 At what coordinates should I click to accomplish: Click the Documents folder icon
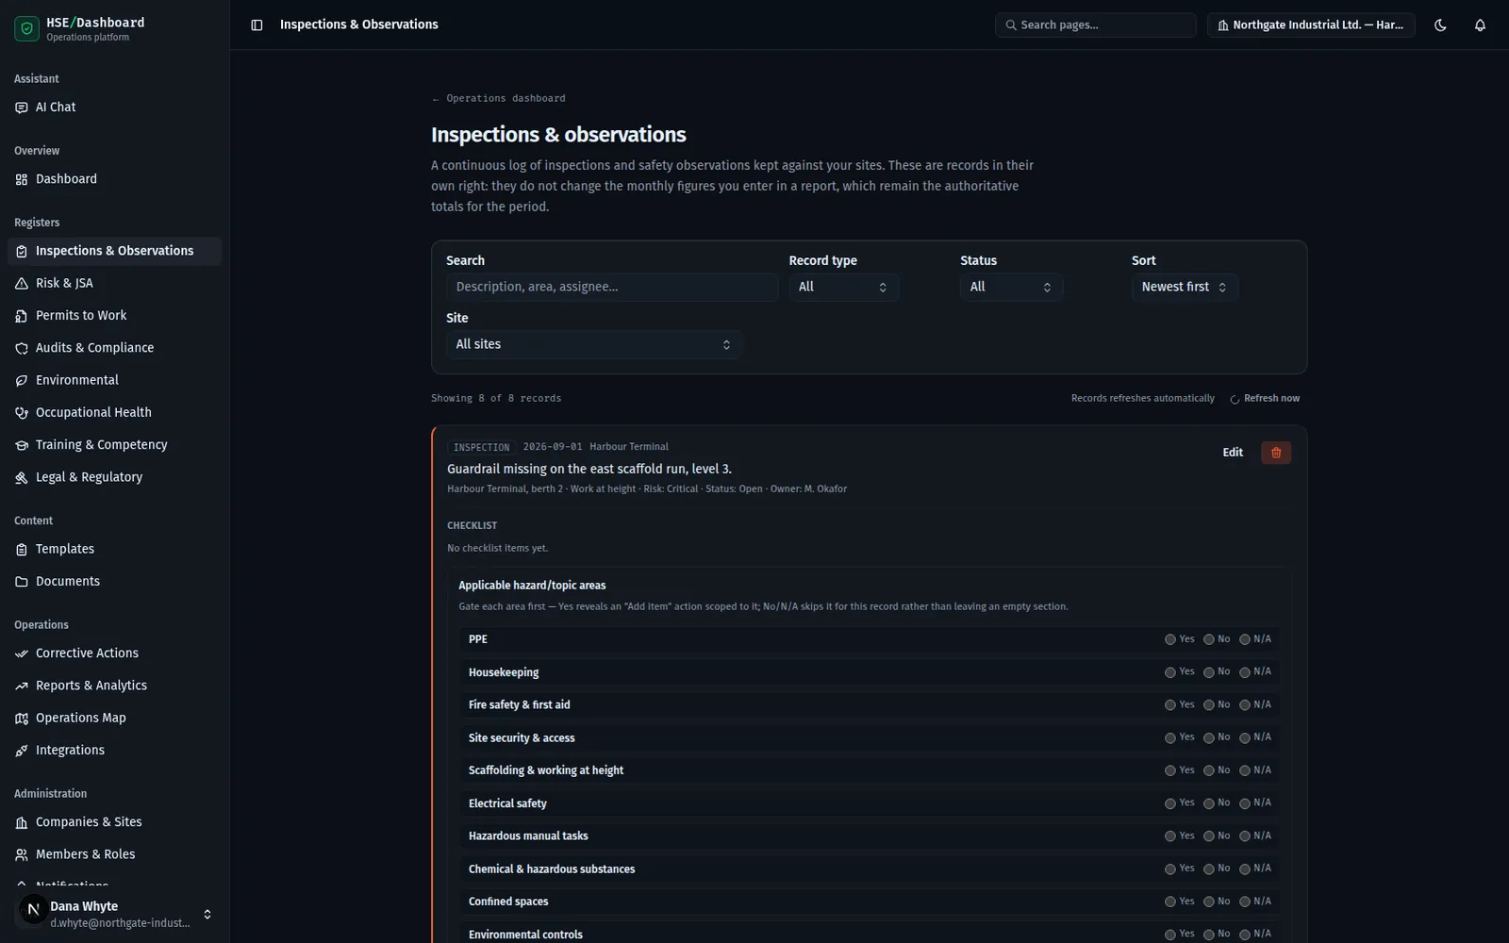(22, 582)
